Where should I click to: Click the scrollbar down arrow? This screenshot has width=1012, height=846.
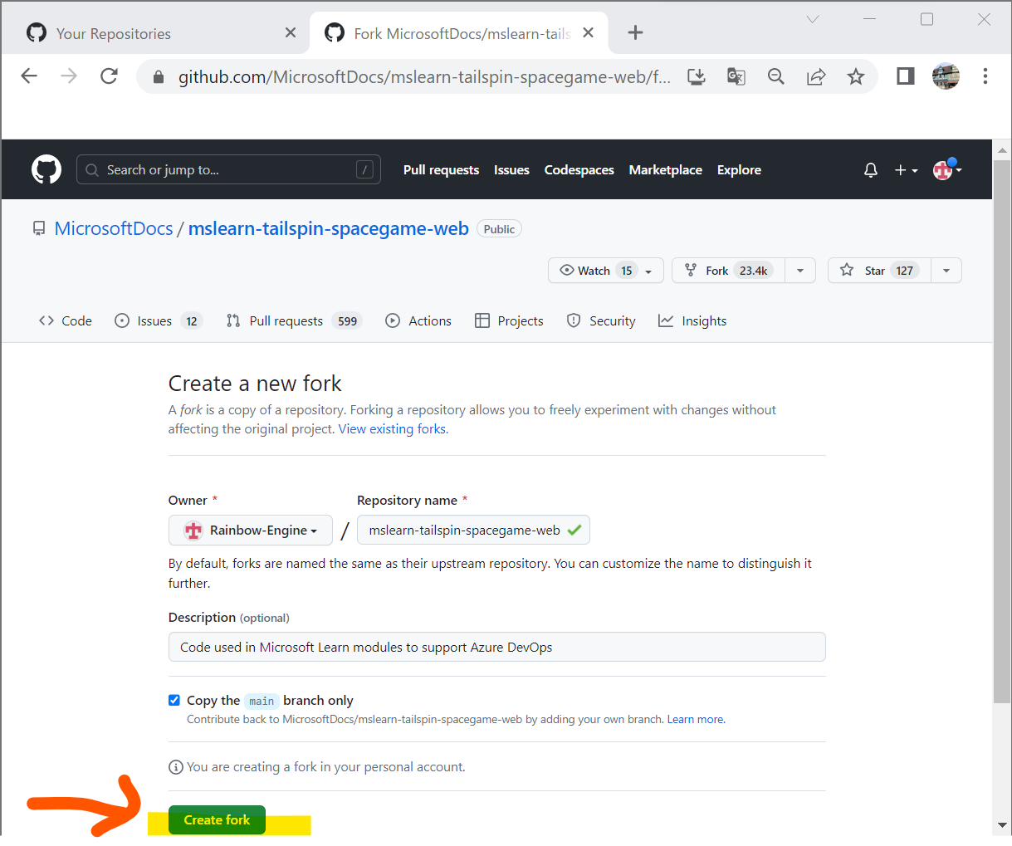click(x=1002, y=825)
